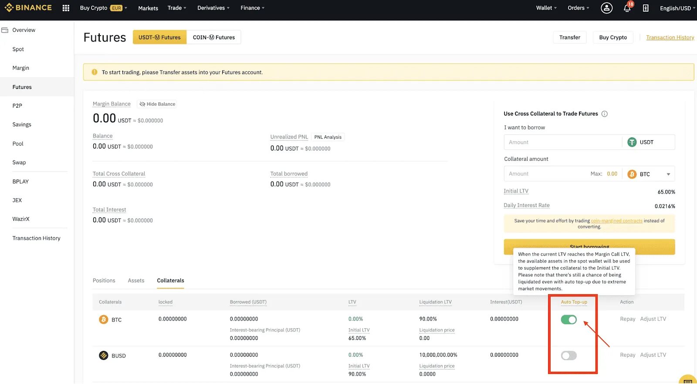Click the Overview wallet icon in sidebar
This screenshot has width=697, height=384.
[5, 30]
